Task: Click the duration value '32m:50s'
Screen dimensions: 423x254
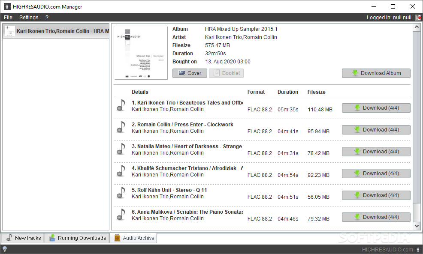Action: coord(215,54)
